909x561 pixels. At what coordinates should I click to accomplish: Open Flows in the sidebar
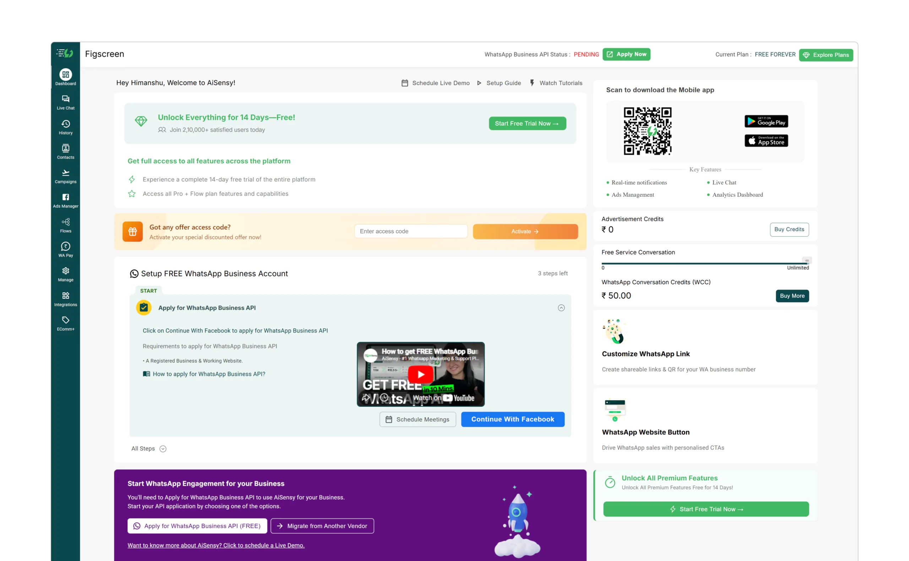66,225
